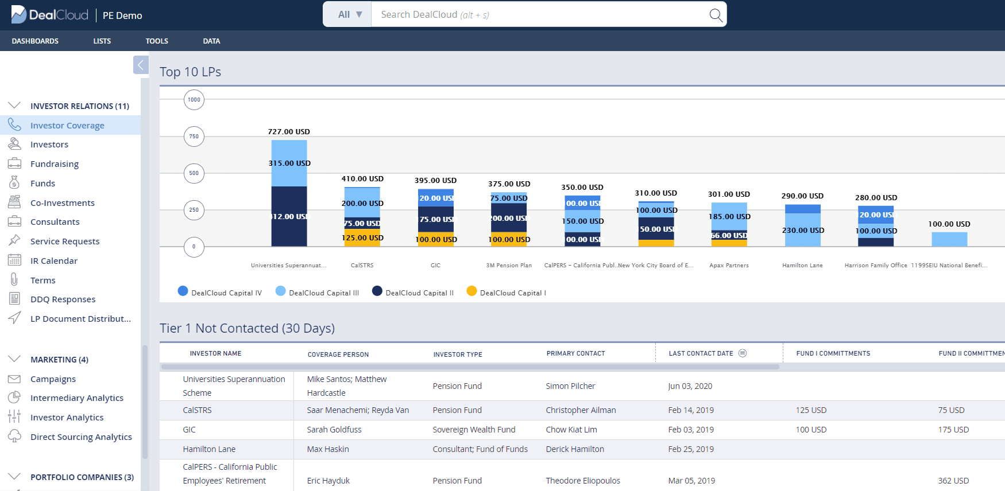The width and height of the screenshot is (1005, 491).
Task: Collapse the Marketing section
Action: point(14,359)
